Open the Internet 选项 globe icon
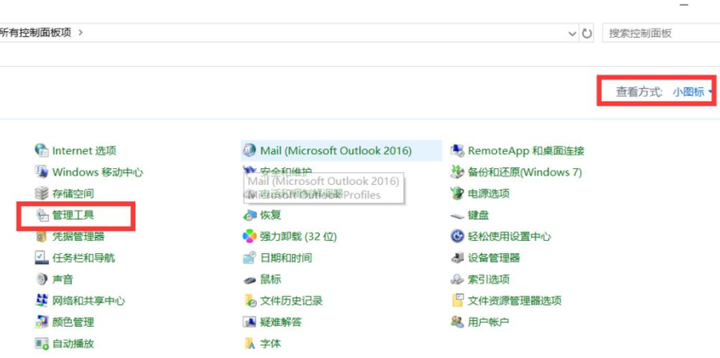Screen dimensions: 720x358 (41, 150)
